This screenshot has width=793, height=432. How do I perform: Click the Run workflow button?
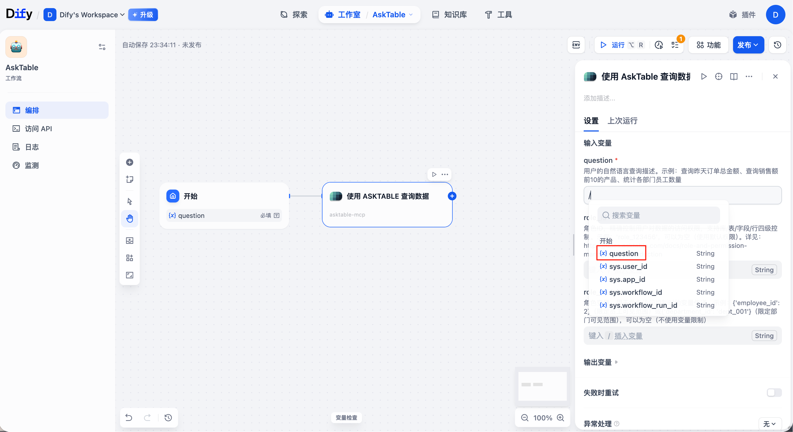pos(612,45)
